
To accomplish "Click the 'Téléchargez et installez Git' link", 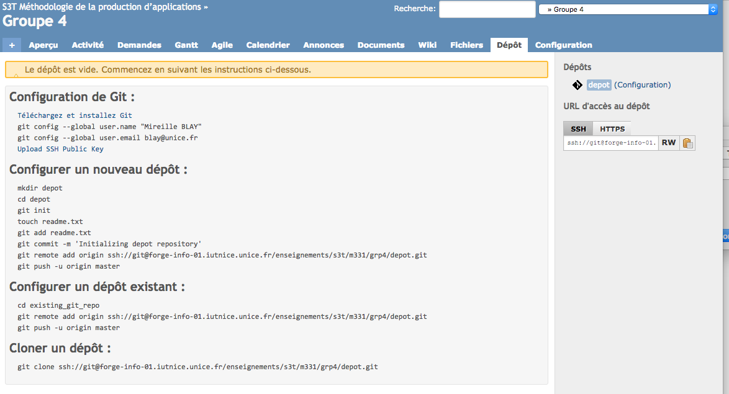I will 75,115.
